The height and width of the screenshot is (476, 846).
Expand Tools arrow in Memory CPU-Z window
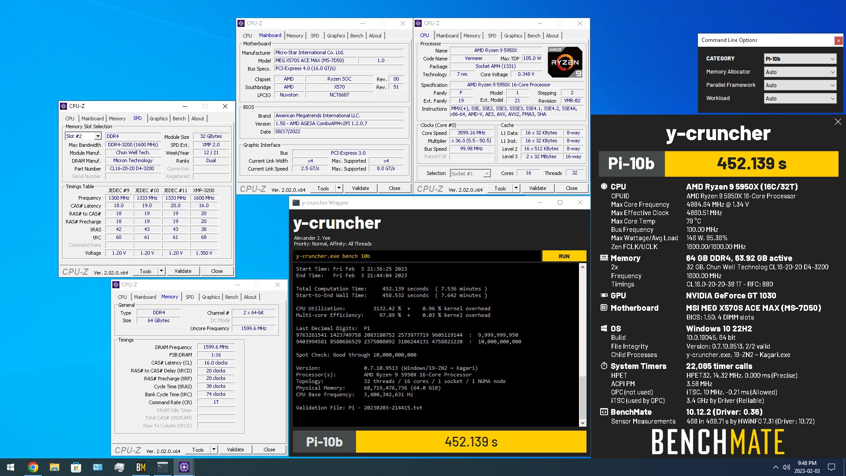tap(214, 450)
